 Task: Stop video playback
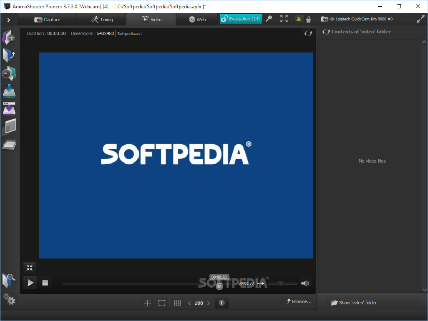45,283
